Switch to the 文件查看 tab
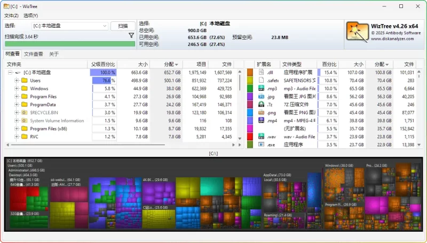The height and width of the screenshot is (243, 427). (34, 54)
